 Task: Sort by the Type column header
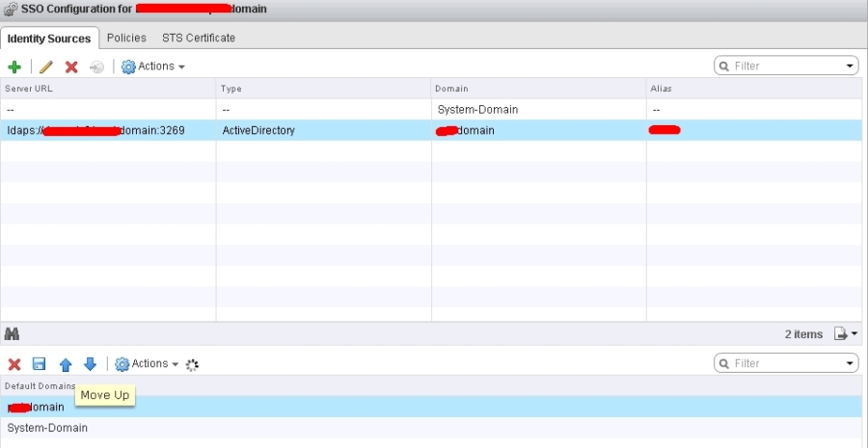(323, 89)
